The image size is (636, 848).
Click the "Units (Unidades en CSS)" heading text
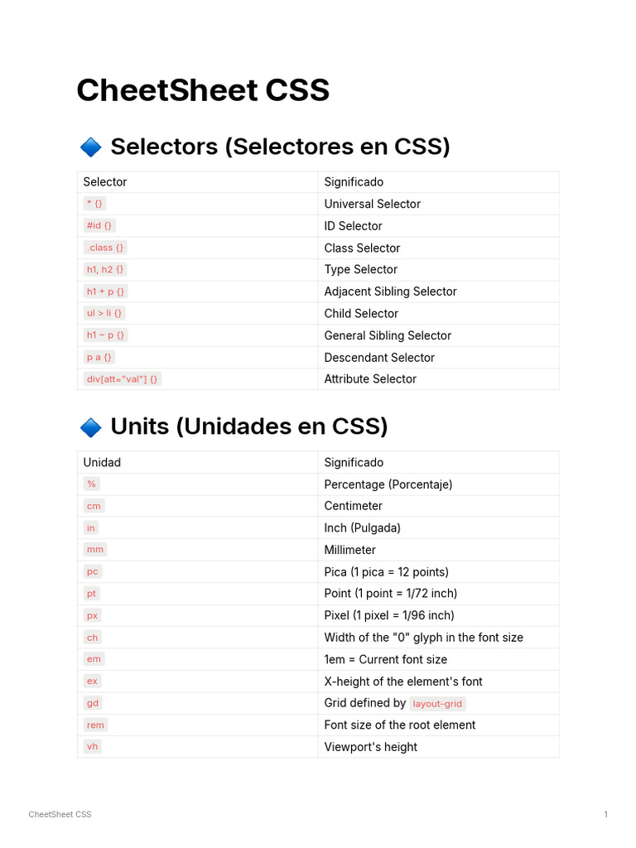pyautogui.click(x=248, y=426)
